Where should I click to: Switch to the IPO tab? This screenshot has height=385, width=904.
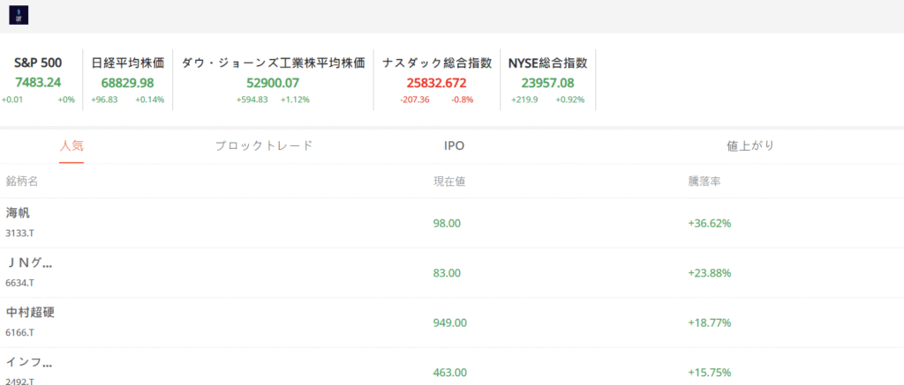pos(454,146)
